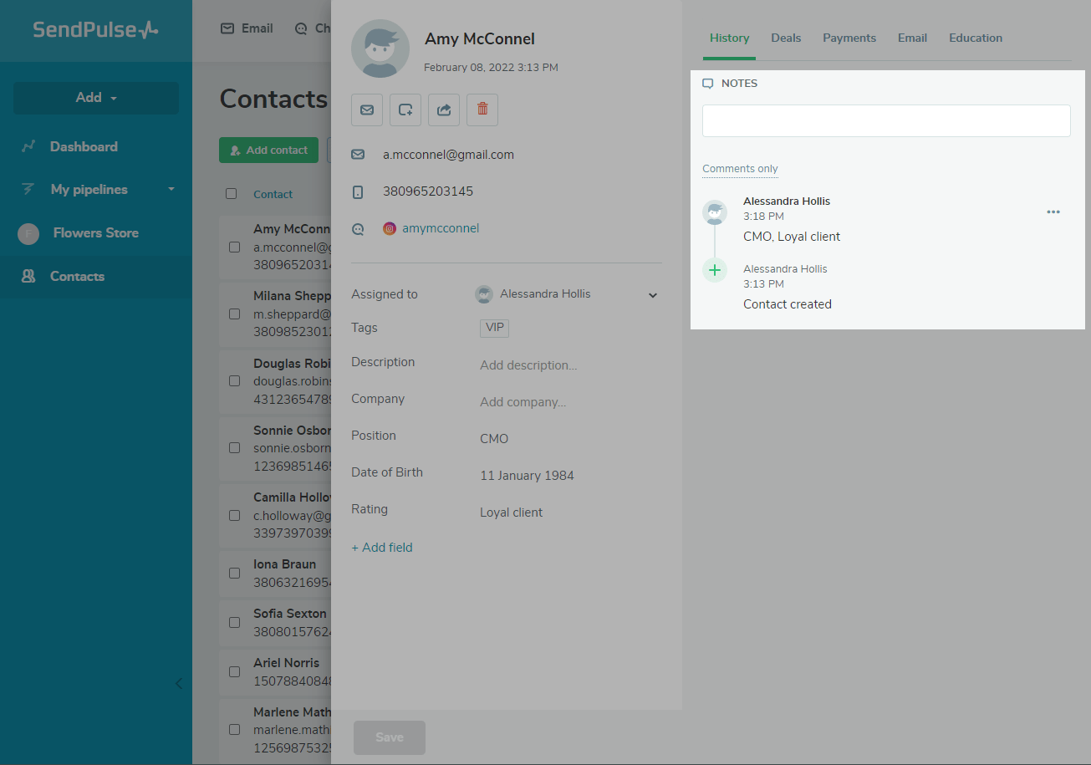
Task: Check the Marlene row checkbox
Action: click(x=234, y=729)
